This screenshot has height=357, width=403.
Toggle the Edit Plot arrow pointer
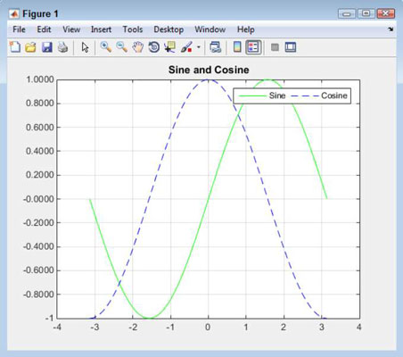point(85,47)
